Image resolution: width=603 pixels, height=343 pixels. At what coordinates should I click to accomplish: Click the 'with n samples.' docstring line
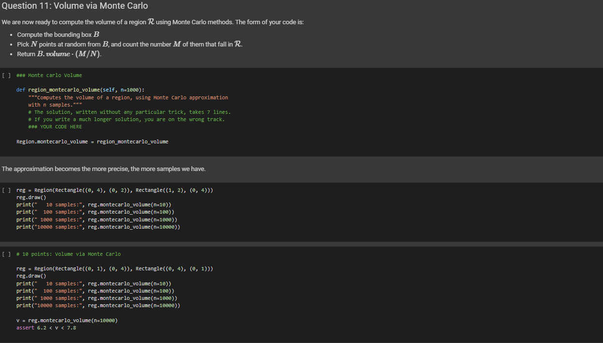tap(55, 105)
